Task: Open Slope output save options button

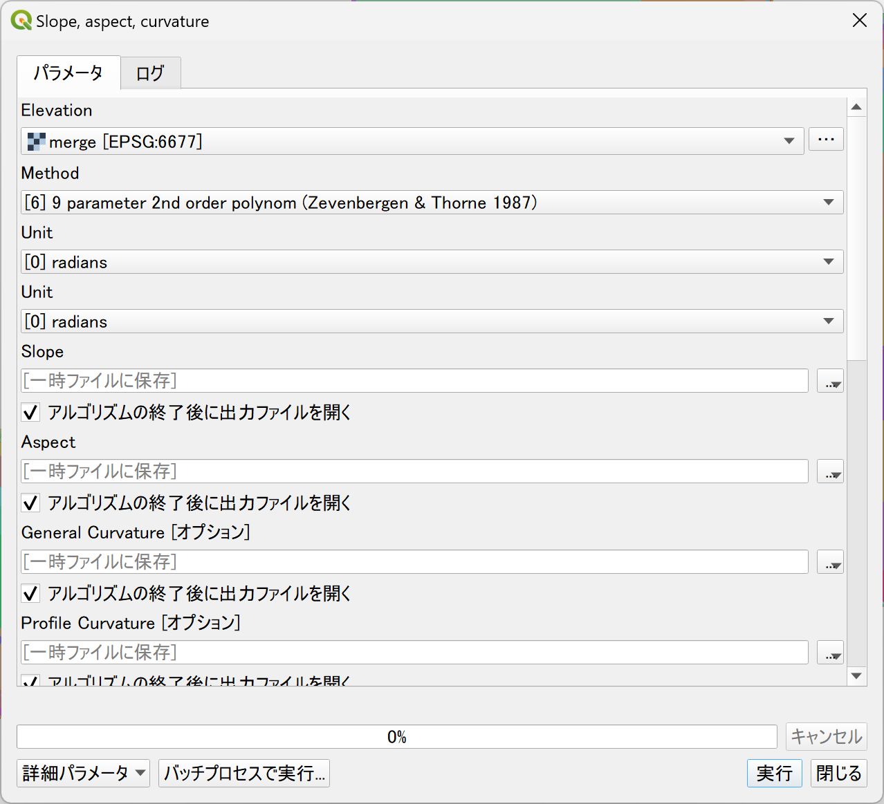Action: (830, 381)
